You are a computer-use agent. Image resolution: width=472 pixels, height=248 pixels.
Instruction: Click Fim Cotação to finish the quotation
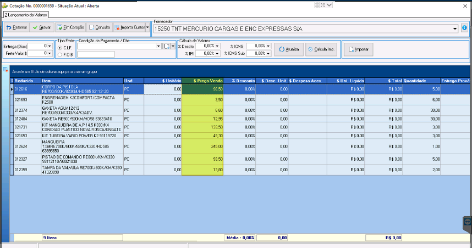tap(71, 27)
